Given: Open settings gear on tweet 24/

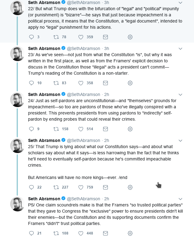Looking at the screenshot, I should (130, 129).
